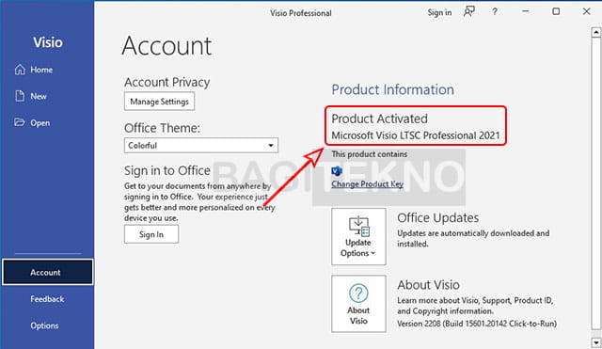Click the help question mark icon
Screen dimensions: 602x349
point(495,12)
